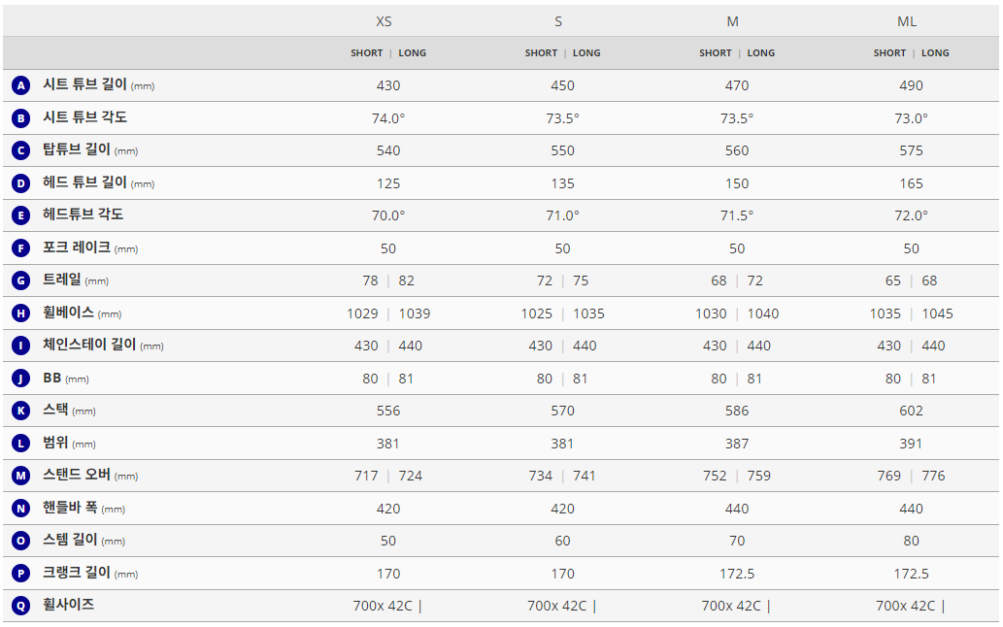
Task: Select the ML size column header
Action: [x=907, y=21]
